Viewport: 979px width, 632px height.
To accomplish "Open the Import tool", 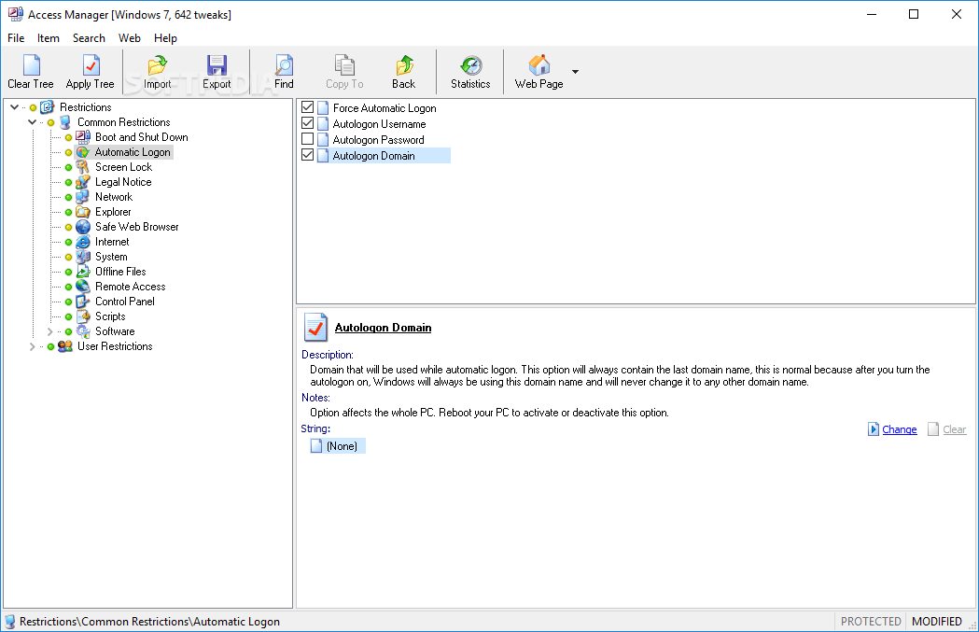I will (157, 71).
